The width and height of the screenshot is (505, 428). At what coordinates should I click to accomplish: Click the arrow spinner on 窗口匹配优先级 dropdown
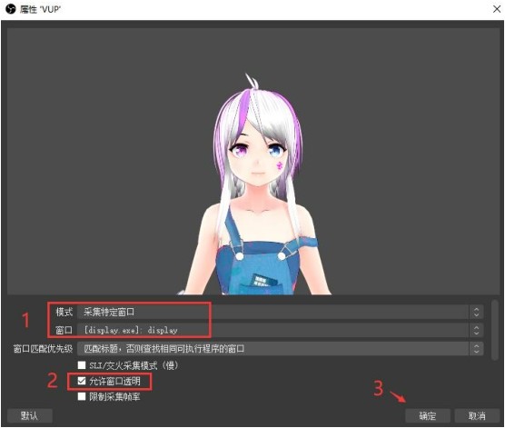[476, 349]
